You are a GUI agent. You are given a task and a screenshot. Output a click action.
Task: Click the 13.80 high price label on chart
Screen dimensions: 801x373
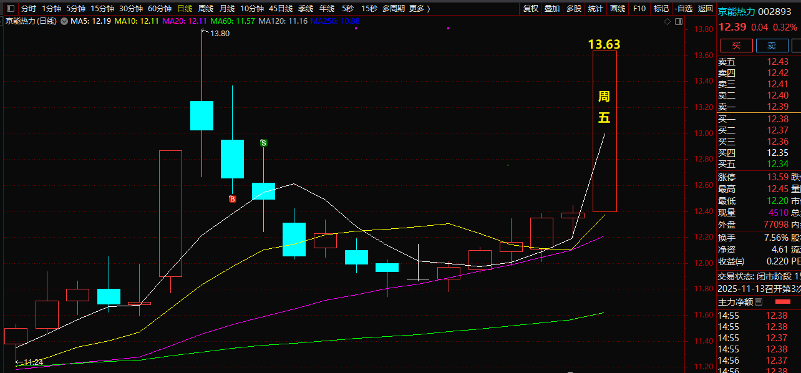point(220,34)
